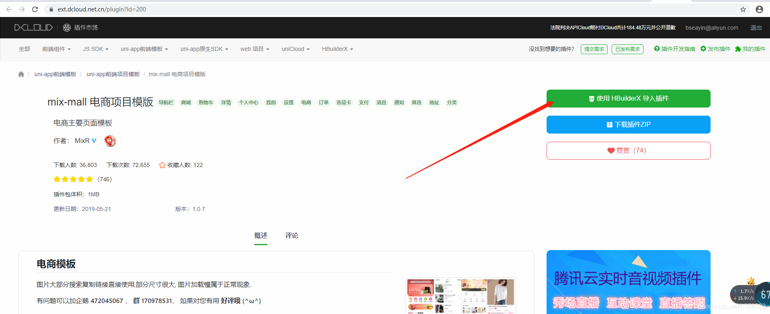Click the 购物车 tag

[206, 103]
